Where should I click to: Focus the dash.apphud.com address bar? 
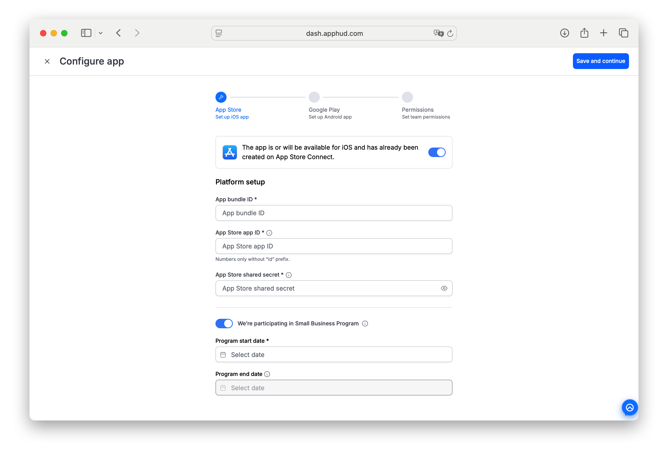334,33
